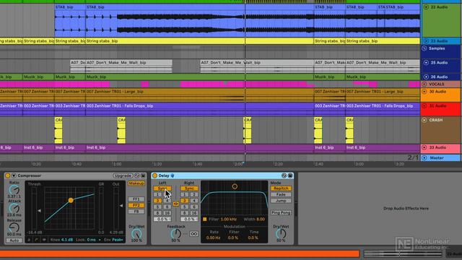Enable the infinite Freeze button
This screenshot has height=260, width=462.
193,234
